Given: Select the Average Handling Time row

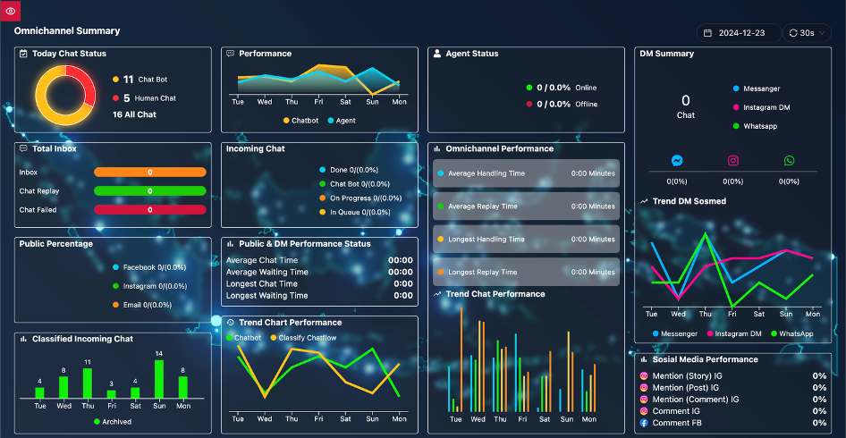Looking at the screenshot, I should pyautogui.click(x=526, y=173).
